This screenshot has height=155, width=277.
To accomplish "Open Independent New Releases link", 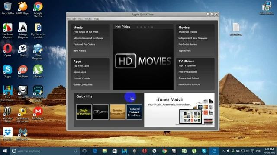I will pos(193,38).
